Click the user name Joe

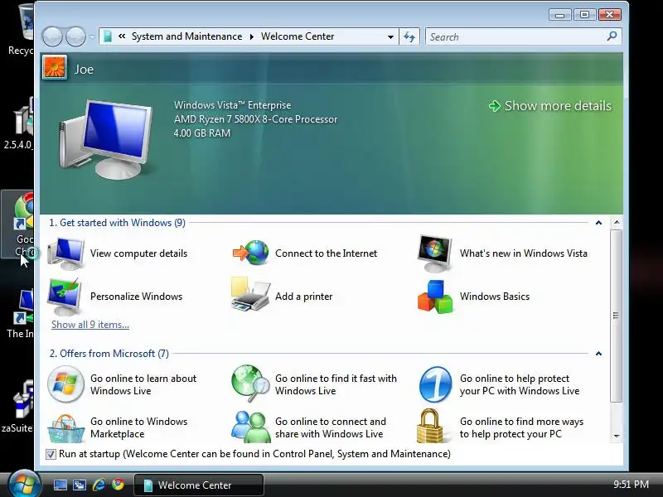pyautogui.click(x=84, y=70)
